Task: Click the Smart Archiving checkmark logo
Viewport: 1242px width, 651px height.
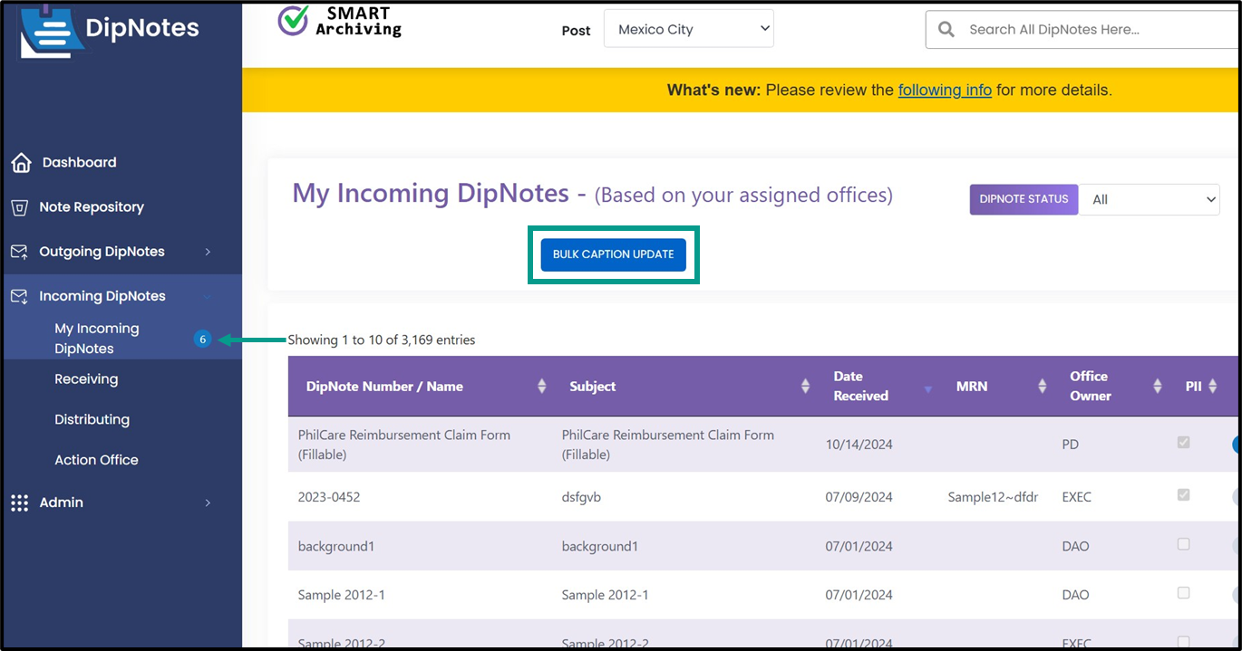Action: (293, 20)
